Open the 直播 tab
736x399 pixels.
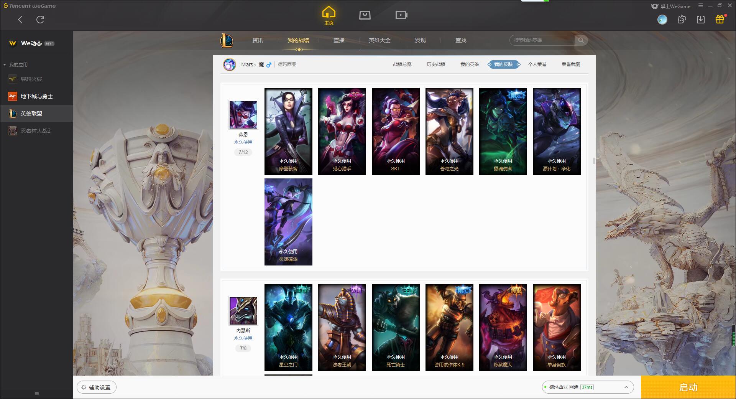(339, 40)
